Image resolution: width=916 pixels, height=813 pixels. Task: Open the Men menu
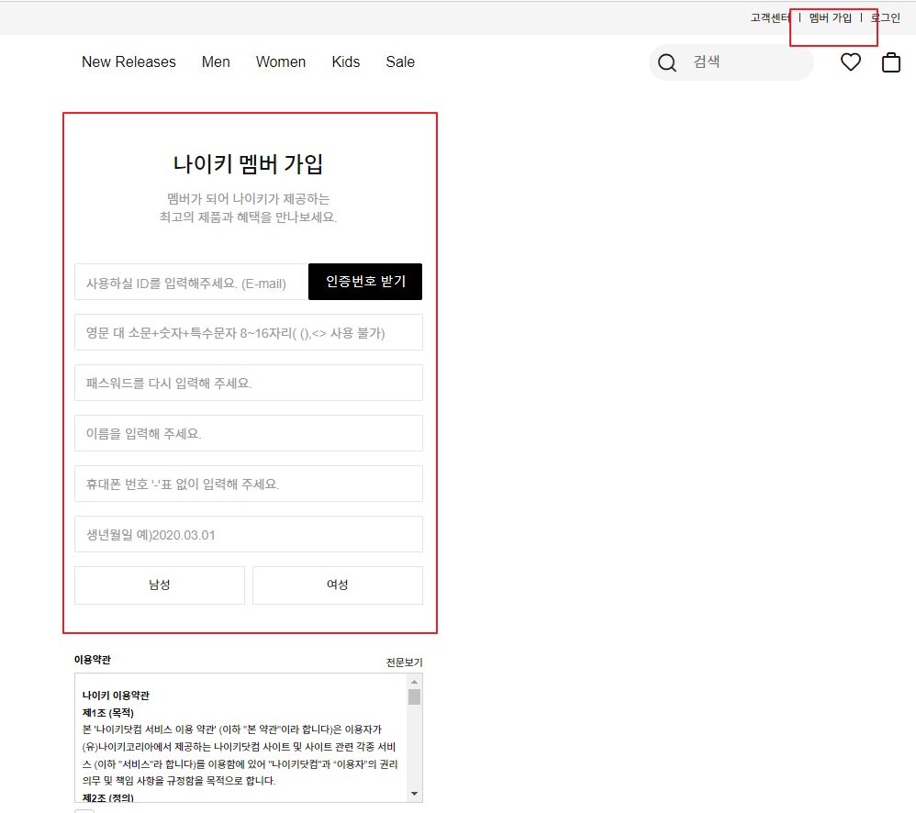(216, 61)
